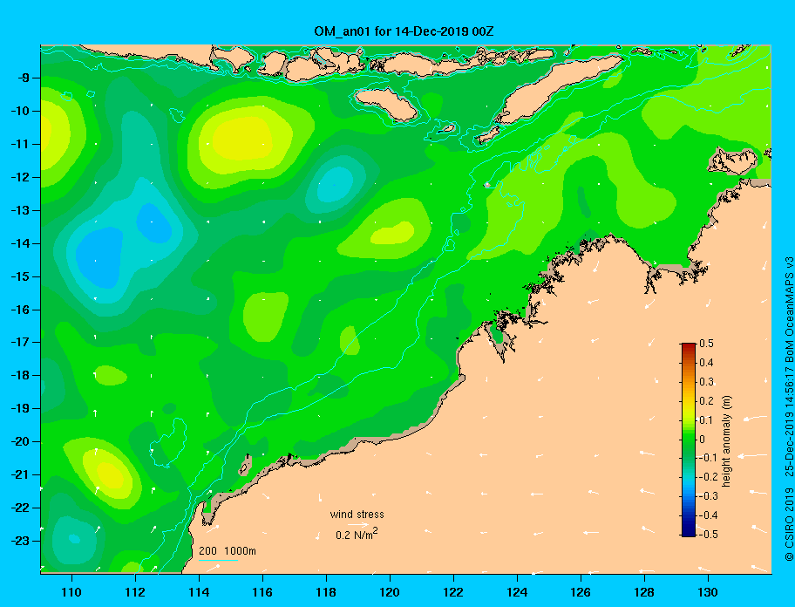
Task: Click longitude axis label '110'
Action: pyautogui.click(x=71, y=592)
